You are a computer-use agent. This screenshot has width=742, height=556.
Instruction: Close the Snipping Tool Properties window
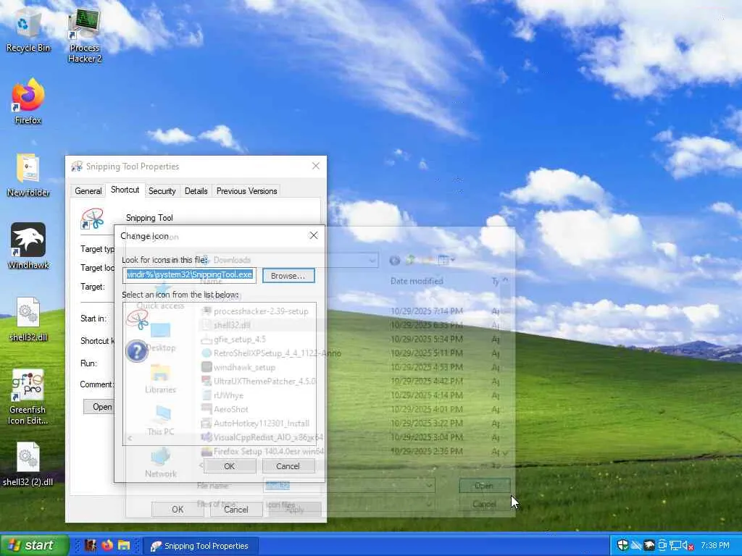point(316,166)
